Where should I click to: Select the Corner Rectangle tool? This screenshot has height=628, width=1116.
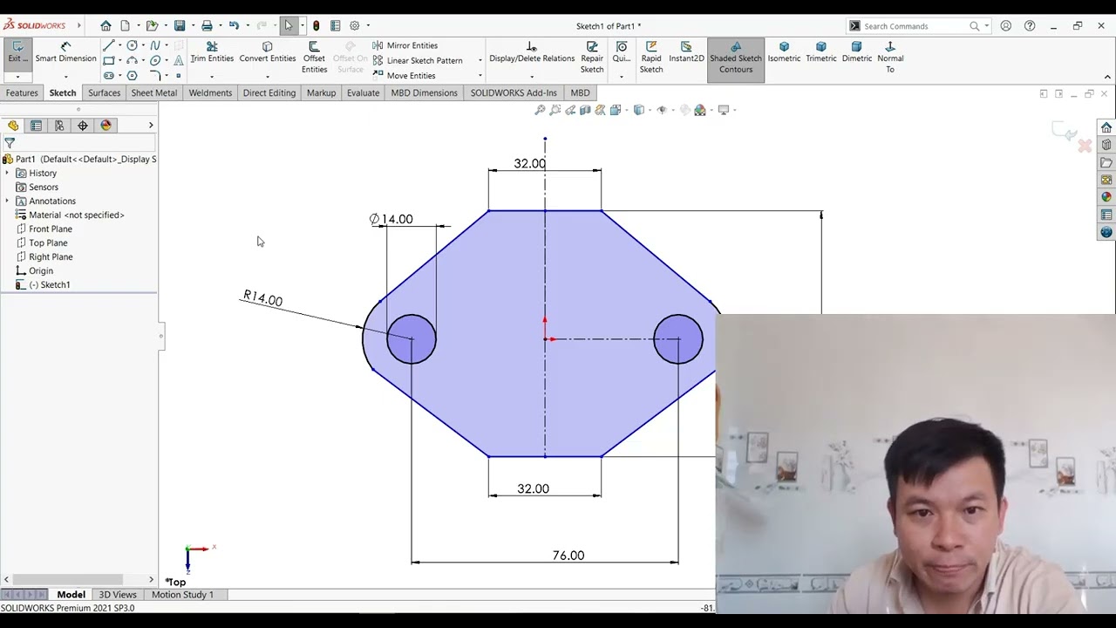pos(109,60)
